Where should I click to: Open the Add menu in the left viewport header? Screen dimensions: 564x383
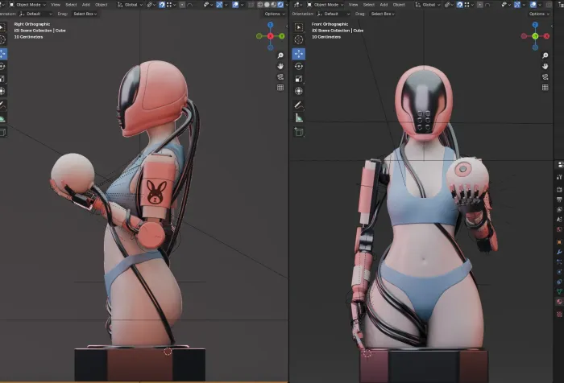86,4
